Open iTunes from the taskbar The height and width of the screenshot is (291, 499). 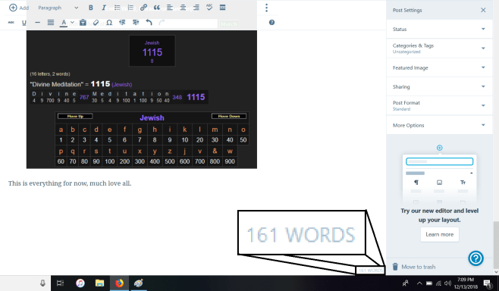coord(80,283)
